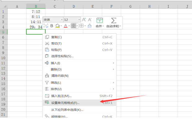Click the clipboard icon beside 粘贴(P)
192x121 pixels.
coord(47,50)
